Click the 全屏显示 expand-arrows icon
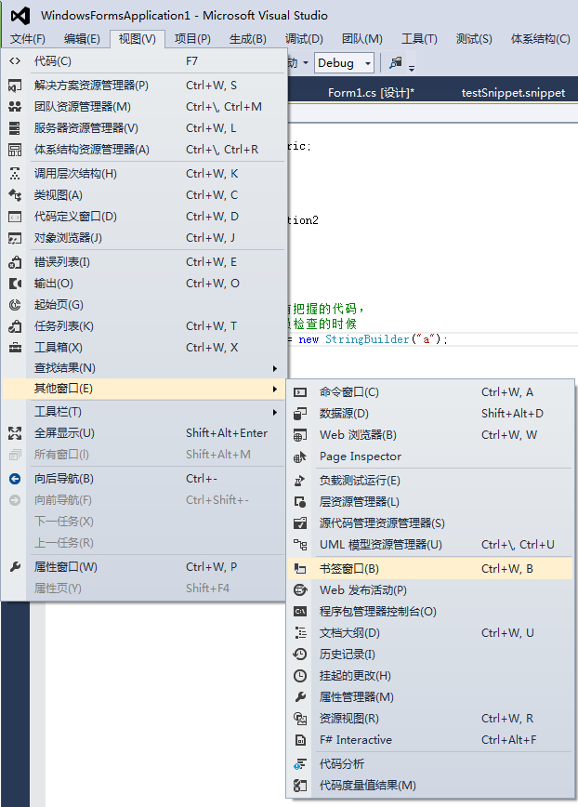578x807 pixels. [15, 433]
